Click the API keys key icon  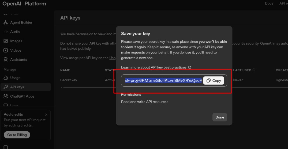coord(5,87)
